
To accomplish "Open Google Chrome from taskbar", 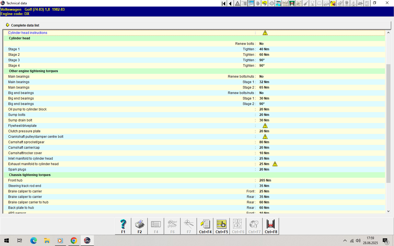I will pyautogui.click(x=74, y=241).
